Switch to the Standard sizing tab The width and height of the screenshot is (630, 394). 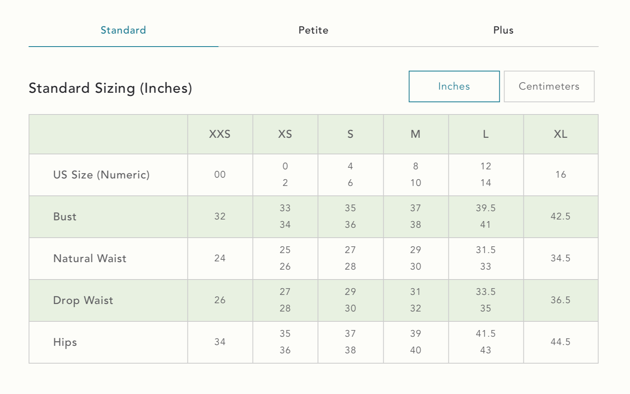pos(123,30)
